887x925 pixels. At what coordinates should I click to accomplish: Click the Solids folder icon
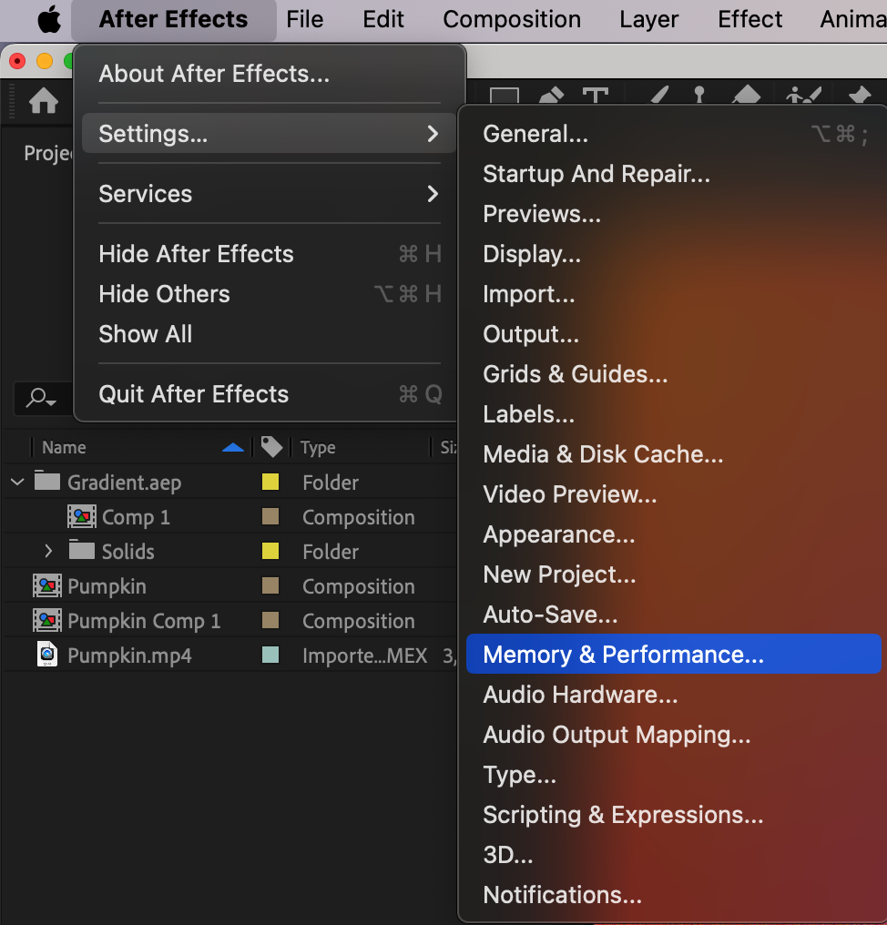(82, 551)
